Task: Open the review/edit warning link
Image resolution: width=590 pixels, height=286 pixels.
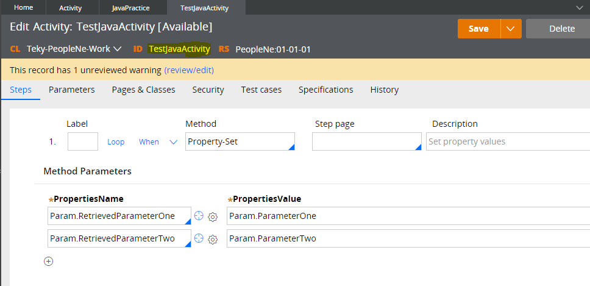Action: 189,70
